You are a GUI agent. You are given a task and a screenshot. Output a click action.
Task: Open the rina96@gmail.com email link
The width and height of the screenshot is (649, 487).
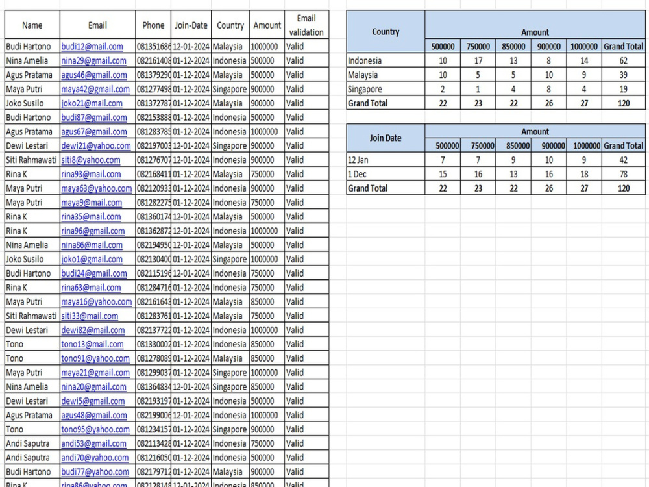pyautogui.click(x=93, y=231)
